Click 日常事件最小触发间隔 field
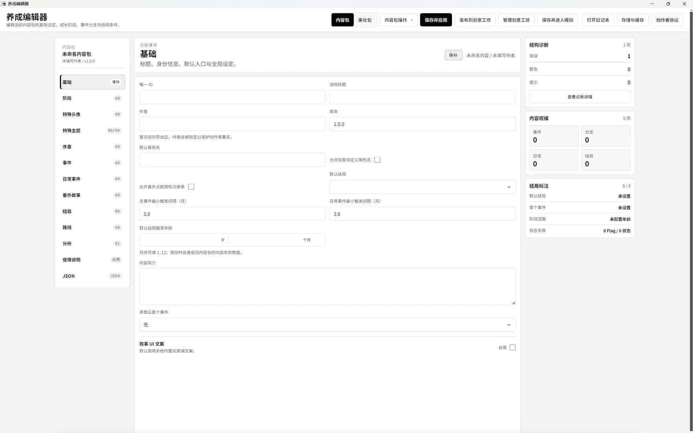 (x=422, y=214)
